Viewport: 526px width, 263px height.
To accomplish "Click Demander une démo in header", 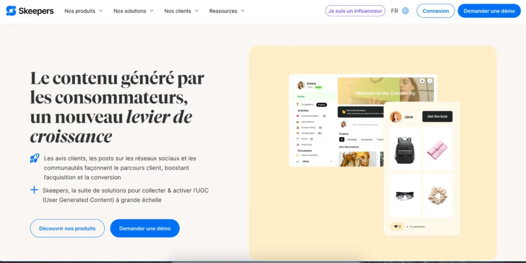I will (x=489, y=11).
